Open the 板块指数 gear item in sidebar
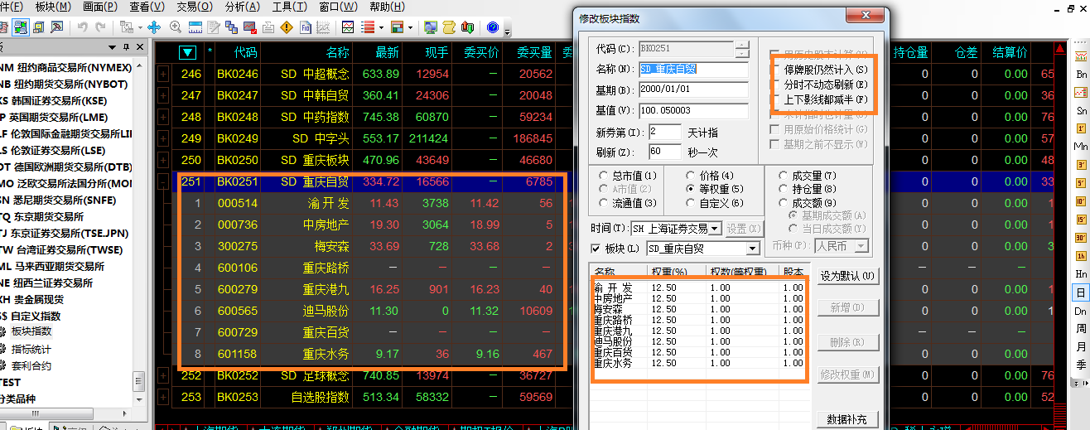The height and width of the screenshot is (430, 1090). [x=30, y=332]
